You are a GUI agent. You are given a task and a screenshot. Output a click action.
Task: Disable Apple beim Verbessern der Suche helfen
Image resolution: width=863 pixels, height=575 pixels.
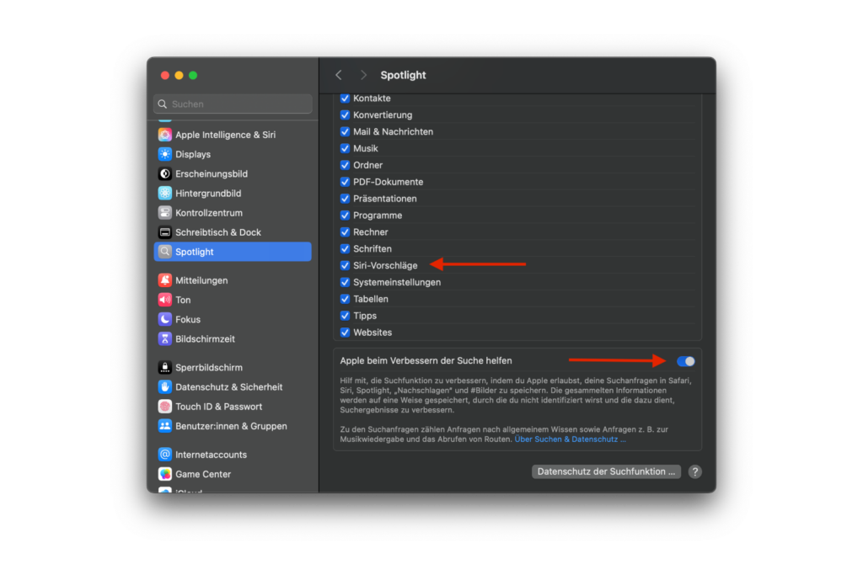[x=685, y=361]
